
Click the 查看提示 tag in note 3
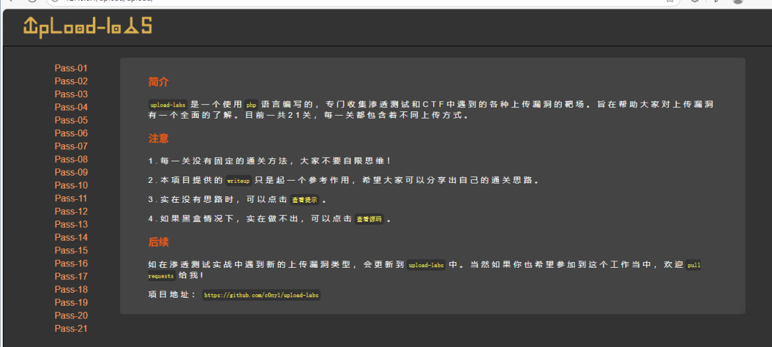click(304, 200)
